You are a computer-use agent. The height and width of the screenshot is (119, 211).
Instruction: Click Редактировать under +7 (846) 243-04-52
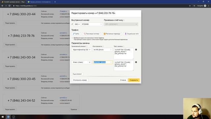pos(10,109)
